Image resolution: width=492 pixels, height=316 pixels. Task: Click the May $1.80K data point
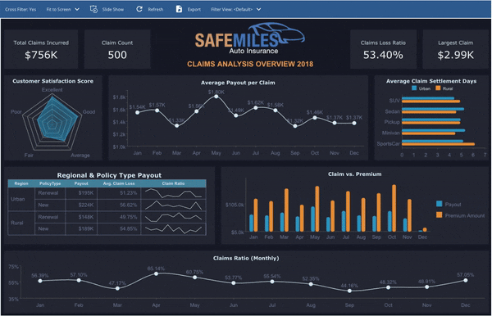[x=216, y=97]
